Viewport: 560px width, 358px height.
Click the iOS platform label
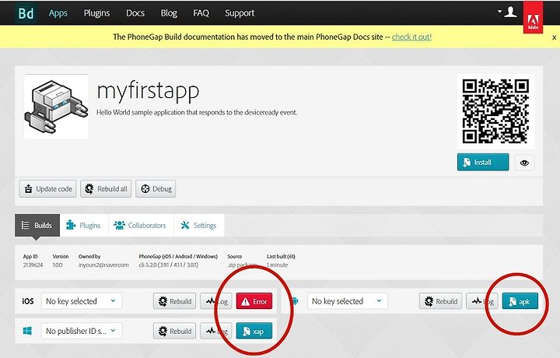28,301
